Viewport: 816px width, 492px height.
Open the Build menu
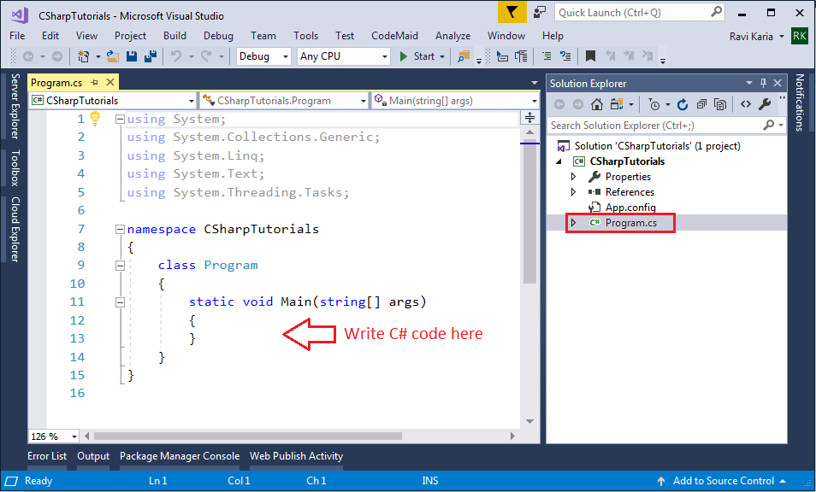(x=174, y=36)
